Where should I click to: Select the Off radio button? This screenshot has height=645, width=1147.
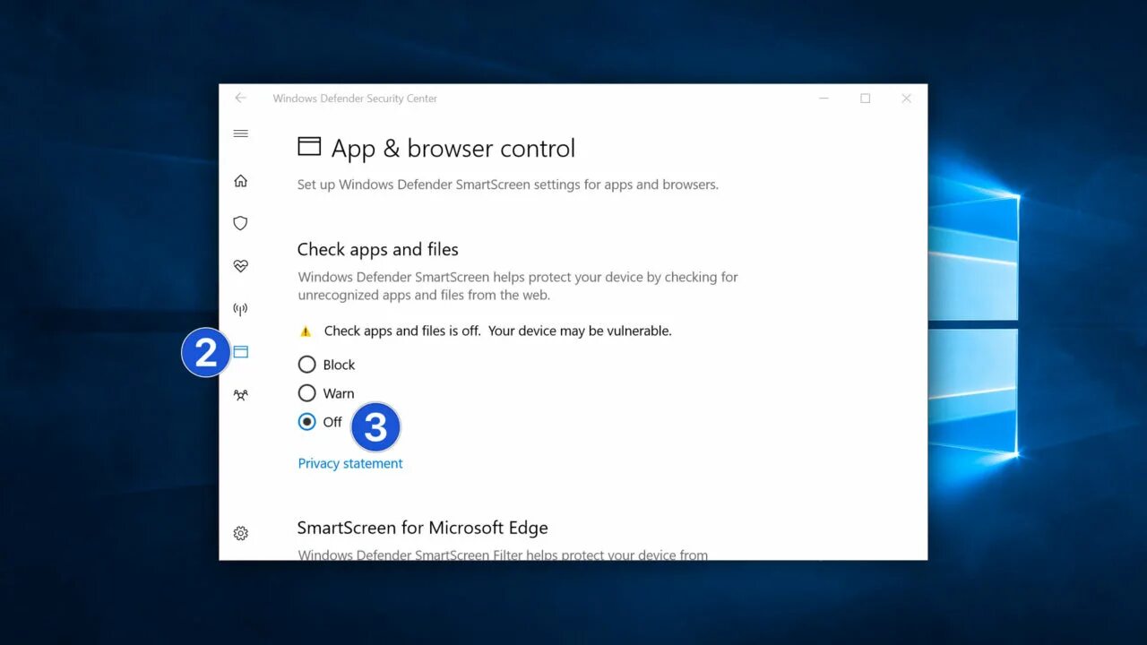point(306,422)
